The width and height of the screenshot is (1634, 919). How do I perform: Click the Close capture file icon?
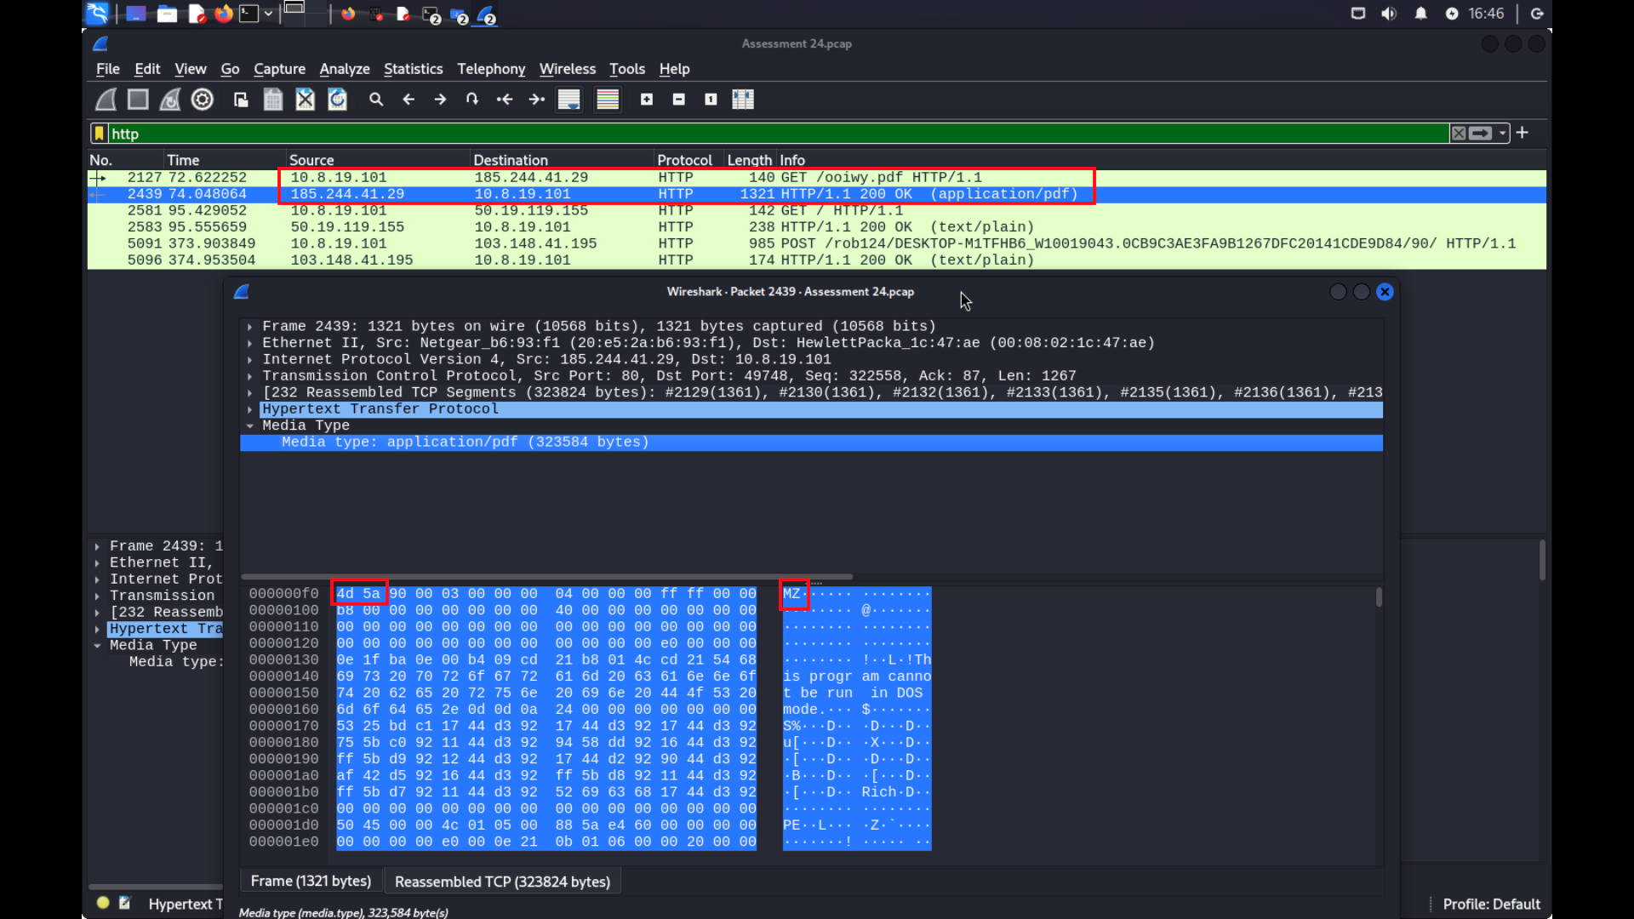305,100
